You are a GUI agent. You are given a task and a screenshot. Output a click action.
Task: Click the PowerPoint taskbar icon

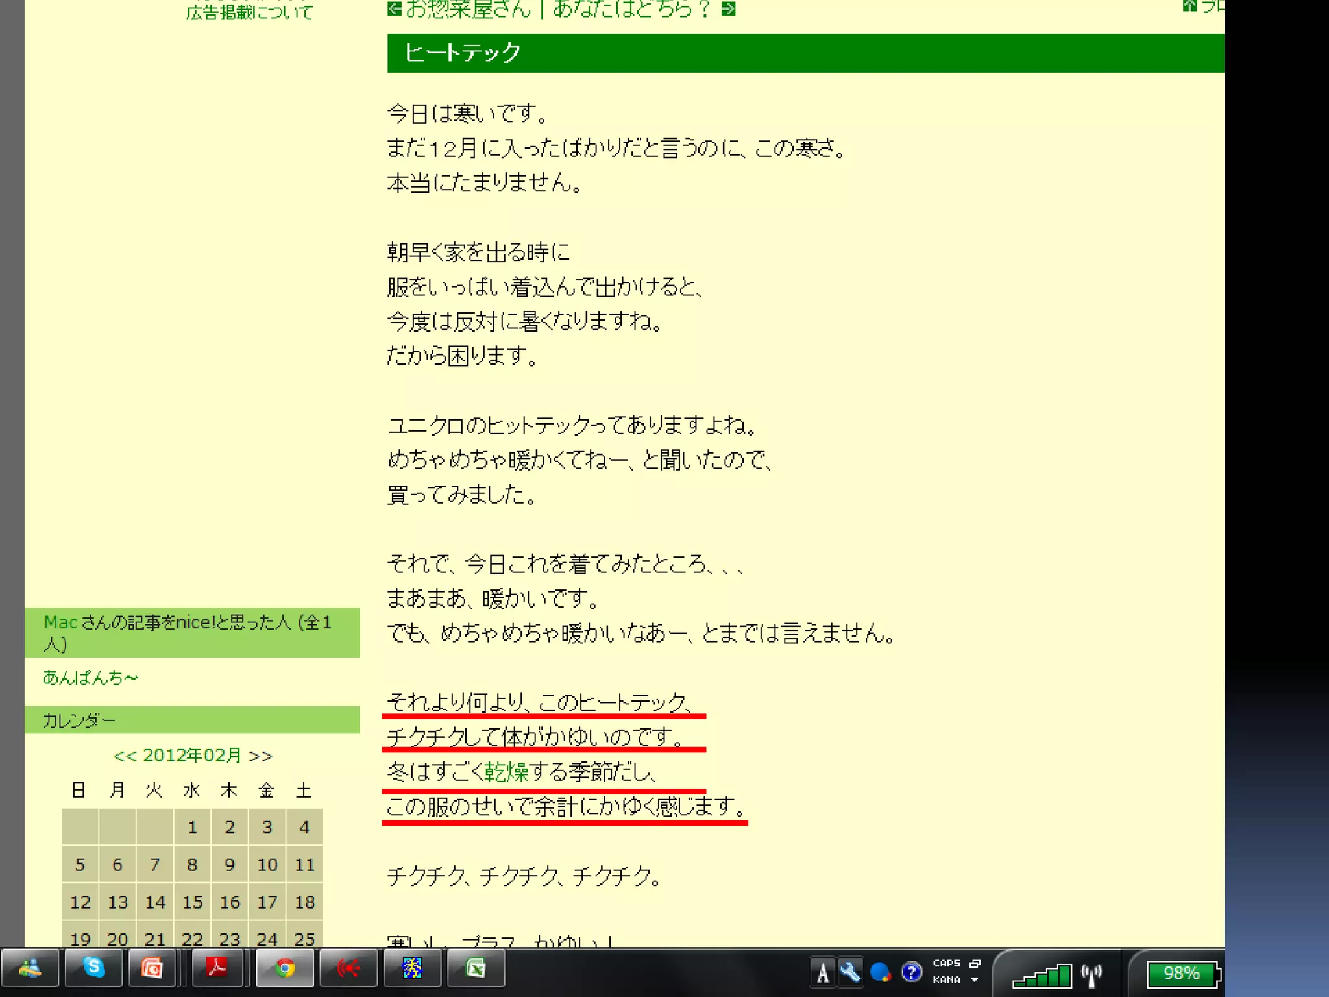152,968
